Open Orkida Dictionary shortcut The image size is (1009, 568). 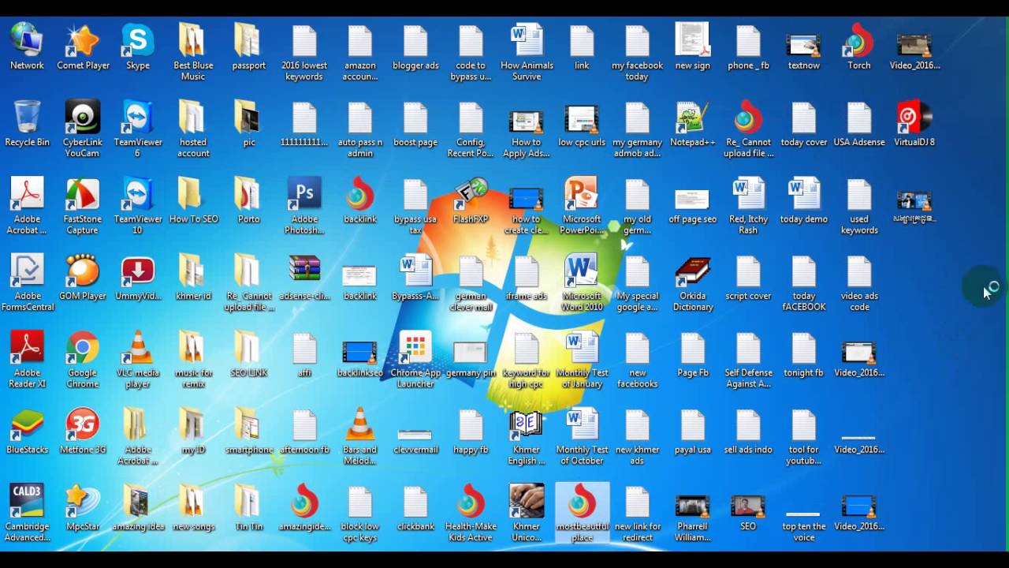(x=692, y=283)
